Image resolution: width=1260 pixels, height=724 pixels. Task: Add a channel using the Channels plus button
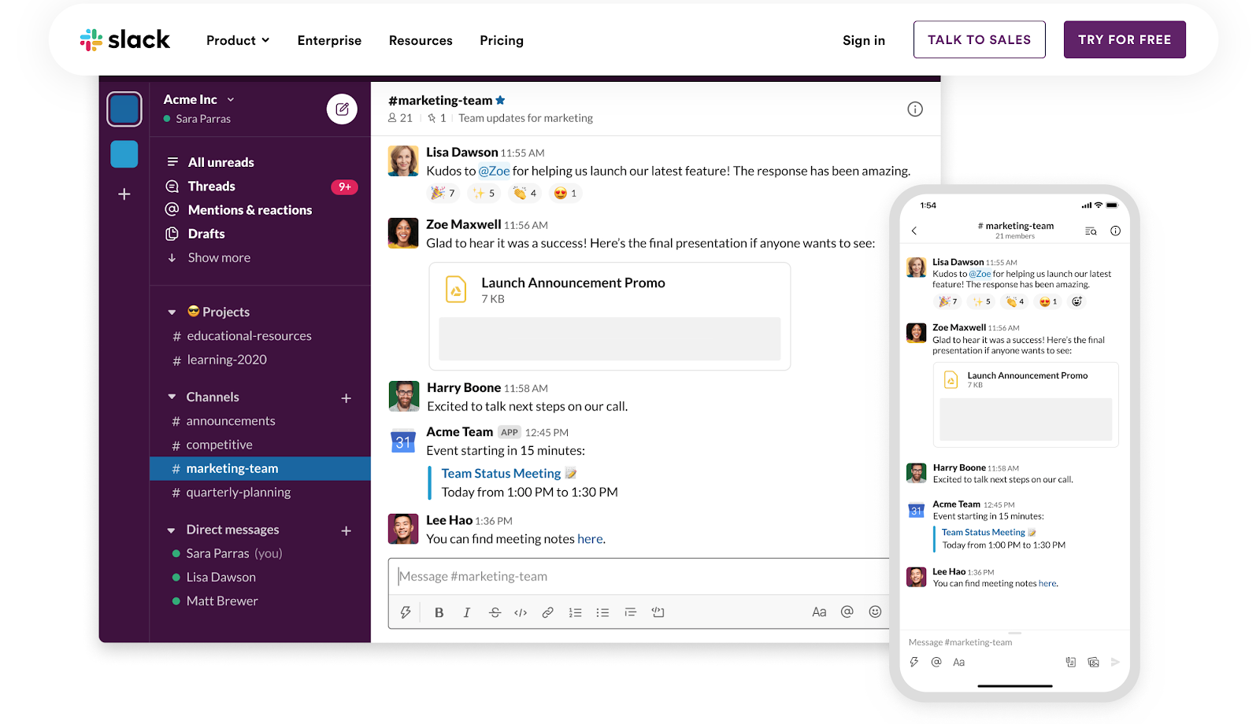pyautogui.click(x=346, y=398)
